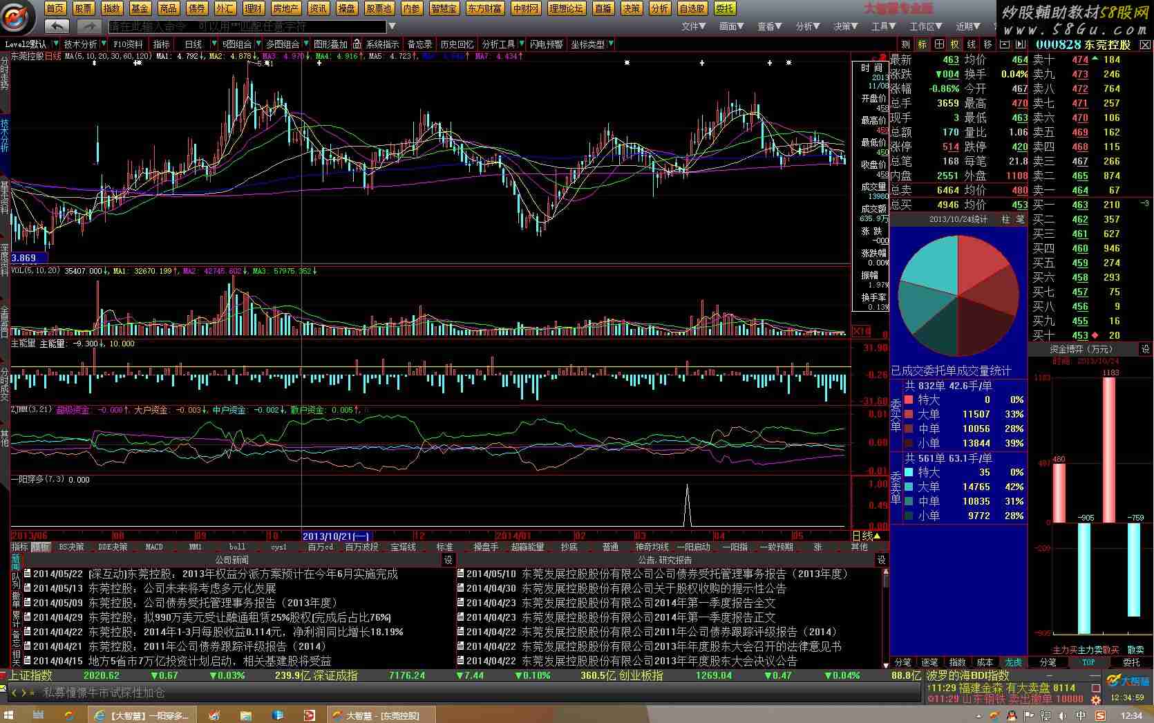Click the 特大 cyan legend swatch in 委卖单
Viewport: 1154px width, 723px height.
[909, 472]
